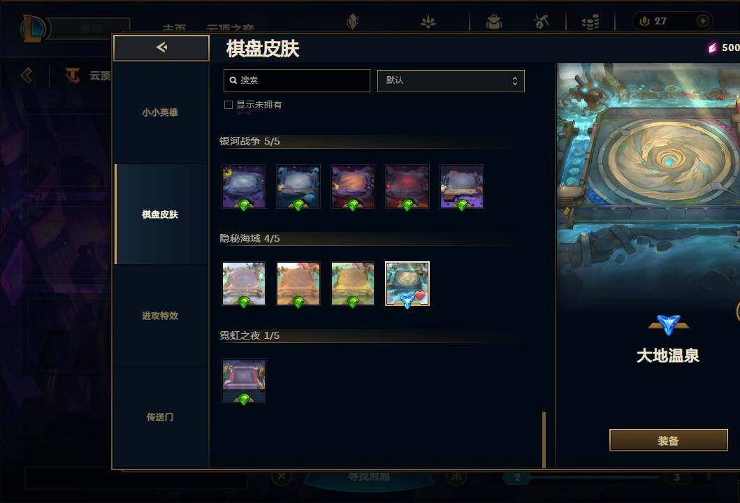Switch to the 小小英雄 tab
The width and height of the screenshot is (740, 503).
click(160, 112)
